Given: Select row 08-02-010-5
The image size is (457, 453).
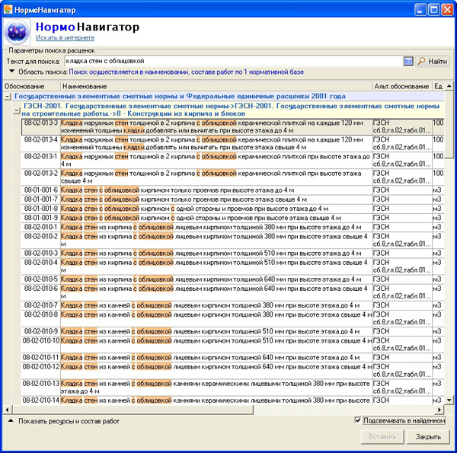Looking at the screenshot, I should (x=232, y=279).
